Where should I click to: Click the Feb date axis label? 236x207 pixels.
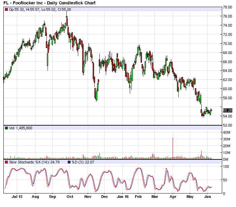(138, 197)
